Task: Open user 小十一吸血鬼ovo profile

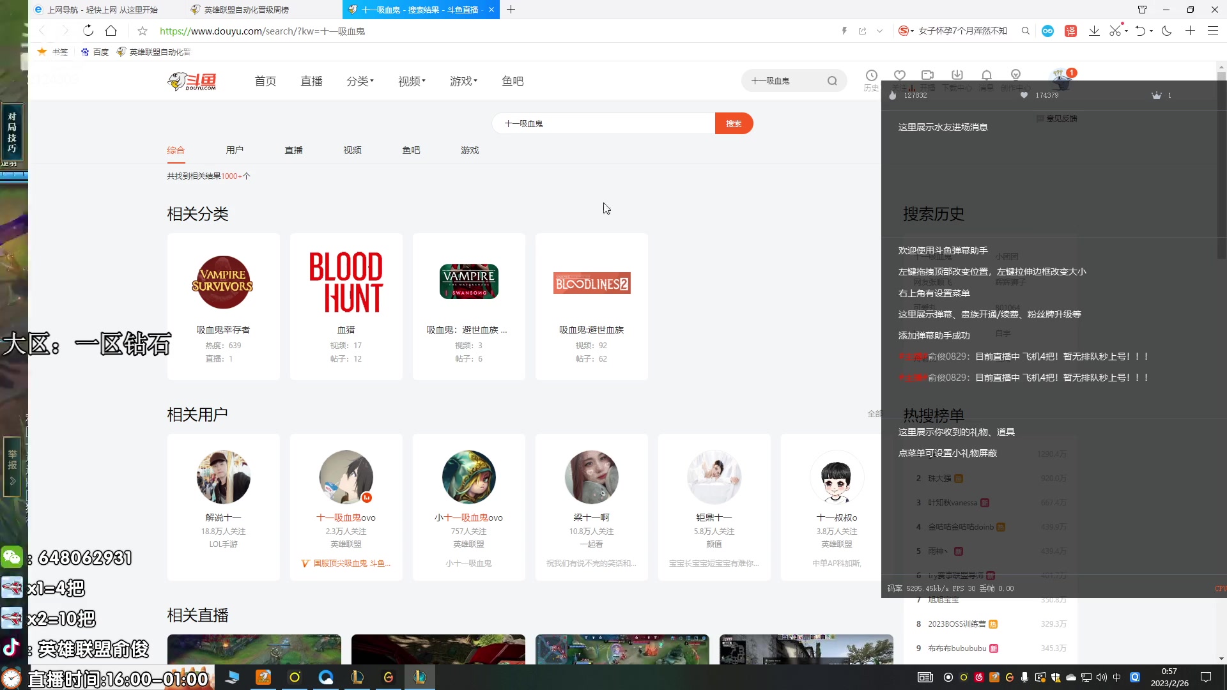Action: pyautogui.click(x=468, y=507)
